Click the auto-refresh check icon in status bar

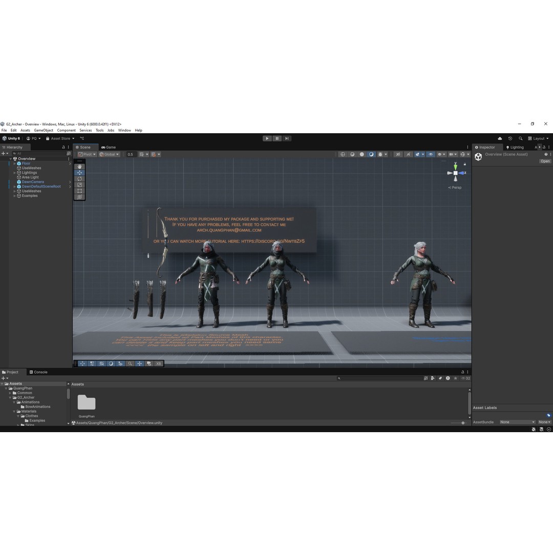tap(549, 429)
